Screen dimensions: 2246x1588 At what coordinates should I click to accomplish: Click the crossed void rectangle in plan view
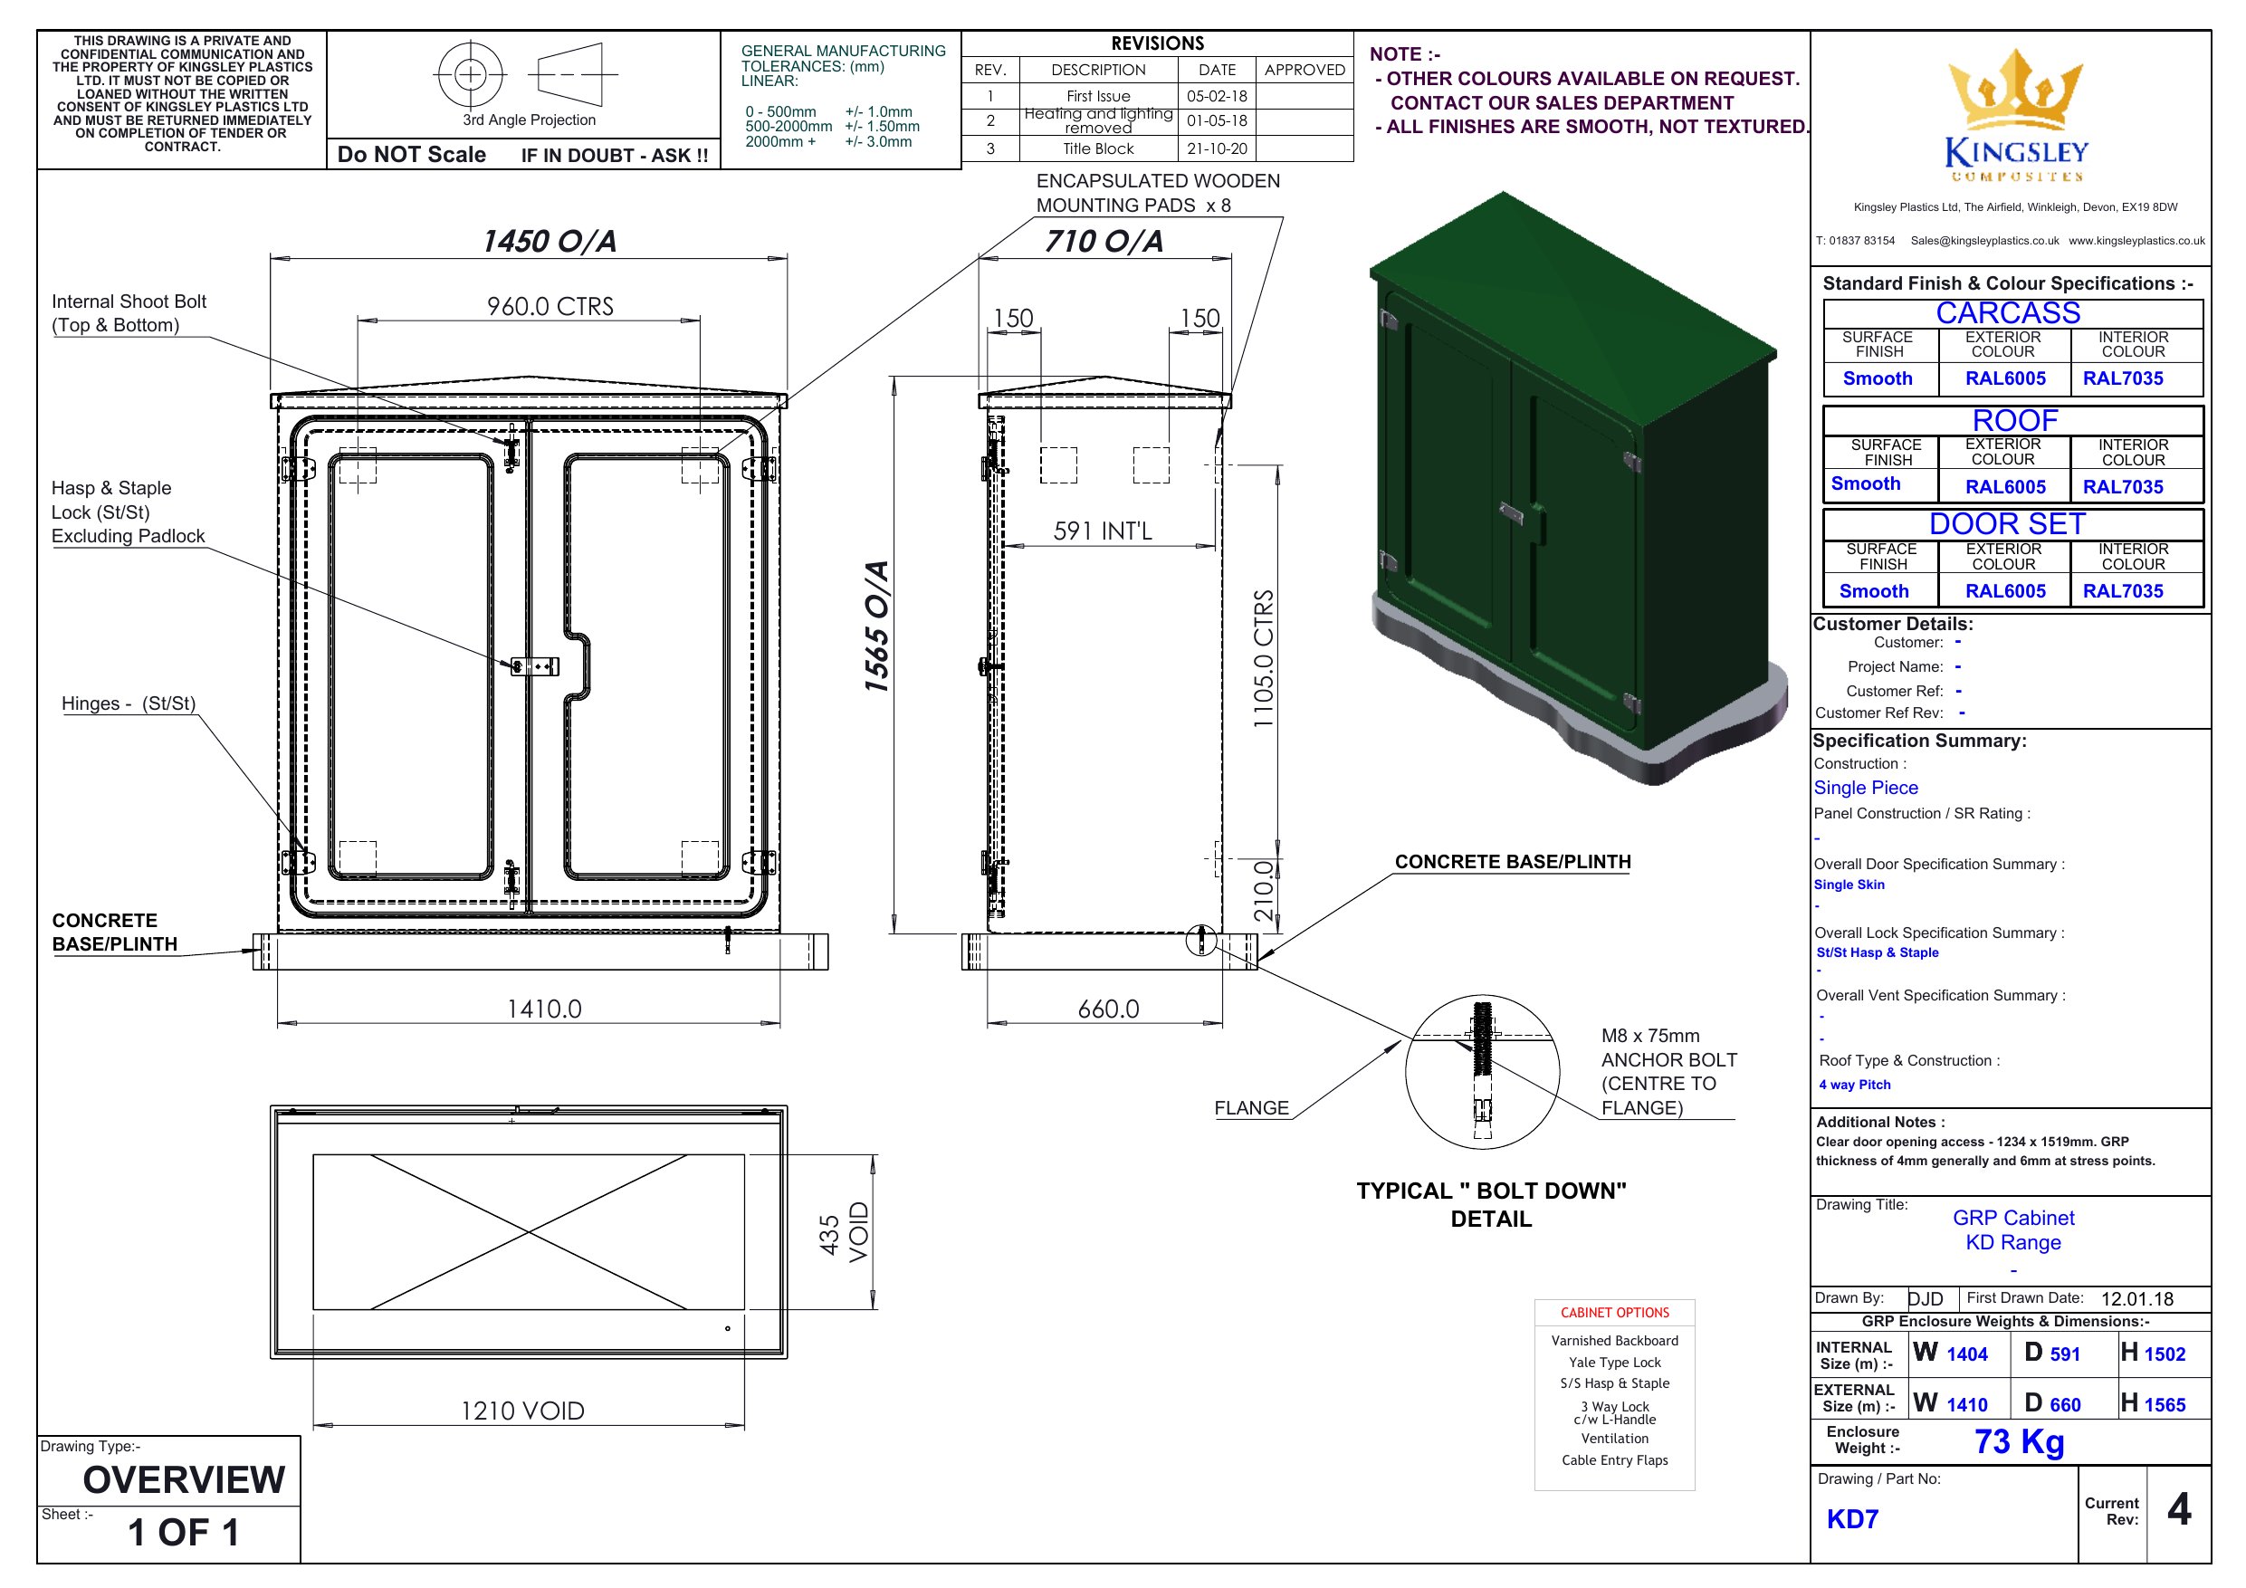coord(529,1231)
